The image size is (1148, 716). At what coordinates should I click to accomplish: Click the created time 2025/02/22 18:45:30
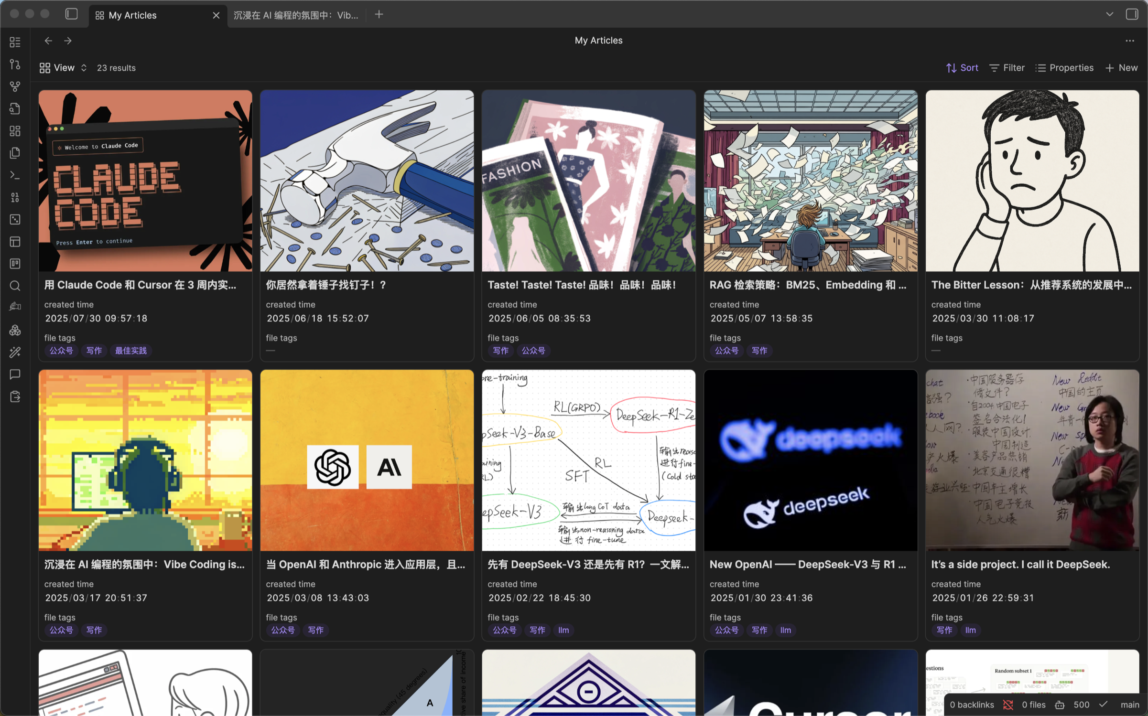[x=539, y=598]
